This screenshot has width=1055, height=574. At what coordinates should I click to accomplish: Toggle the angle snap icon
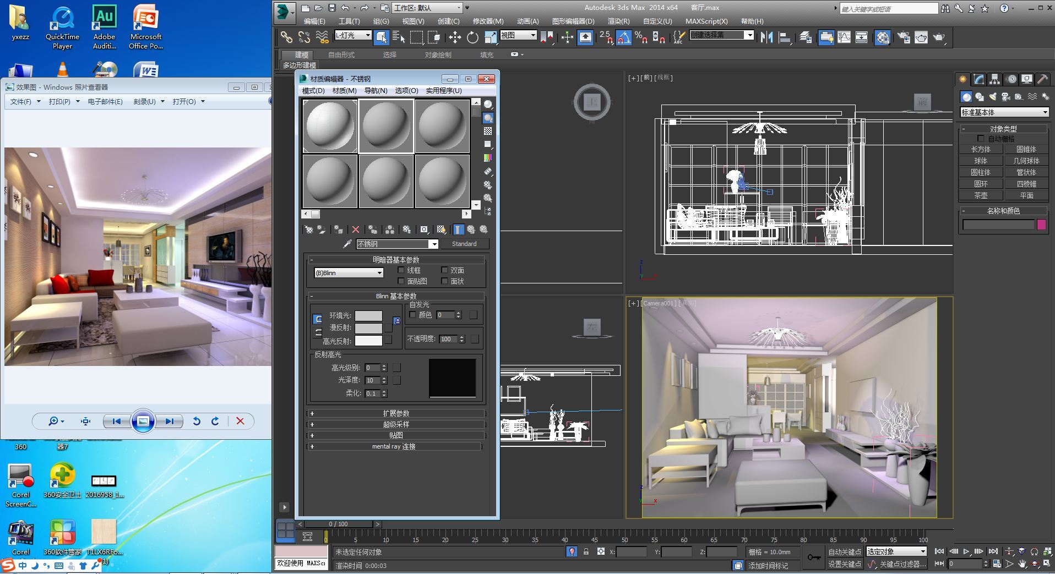(x=623, y=37)
